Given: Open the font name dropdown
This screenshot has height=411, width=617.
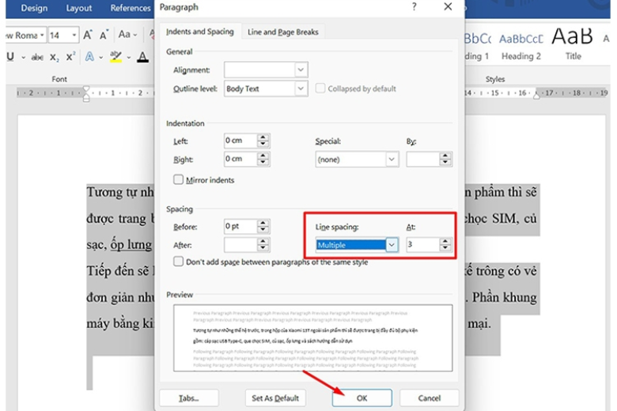Looking at the screenshot, I should (x=42, y=36).
